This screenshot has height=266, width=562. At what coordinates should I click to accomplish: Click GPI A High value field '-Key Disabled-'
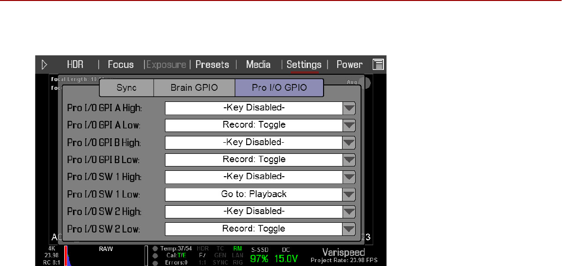tap(254, 108)
